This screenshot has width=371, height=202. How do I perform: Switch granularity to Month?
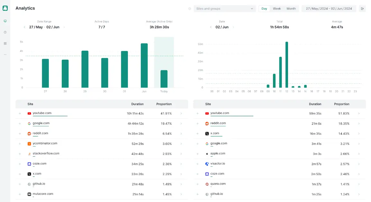point(291,9)
